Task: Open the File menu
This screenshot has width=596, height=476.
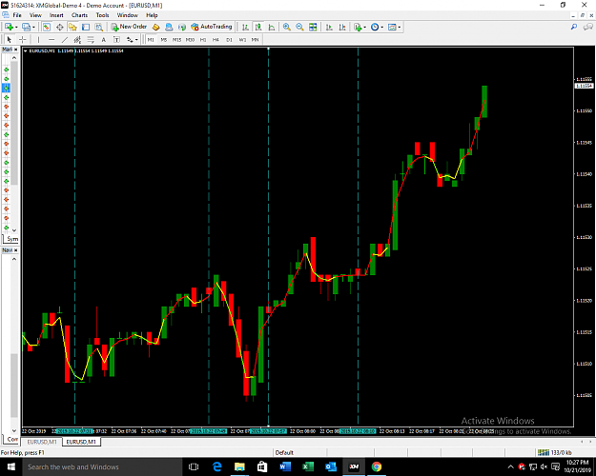Action: coord(17,15)
